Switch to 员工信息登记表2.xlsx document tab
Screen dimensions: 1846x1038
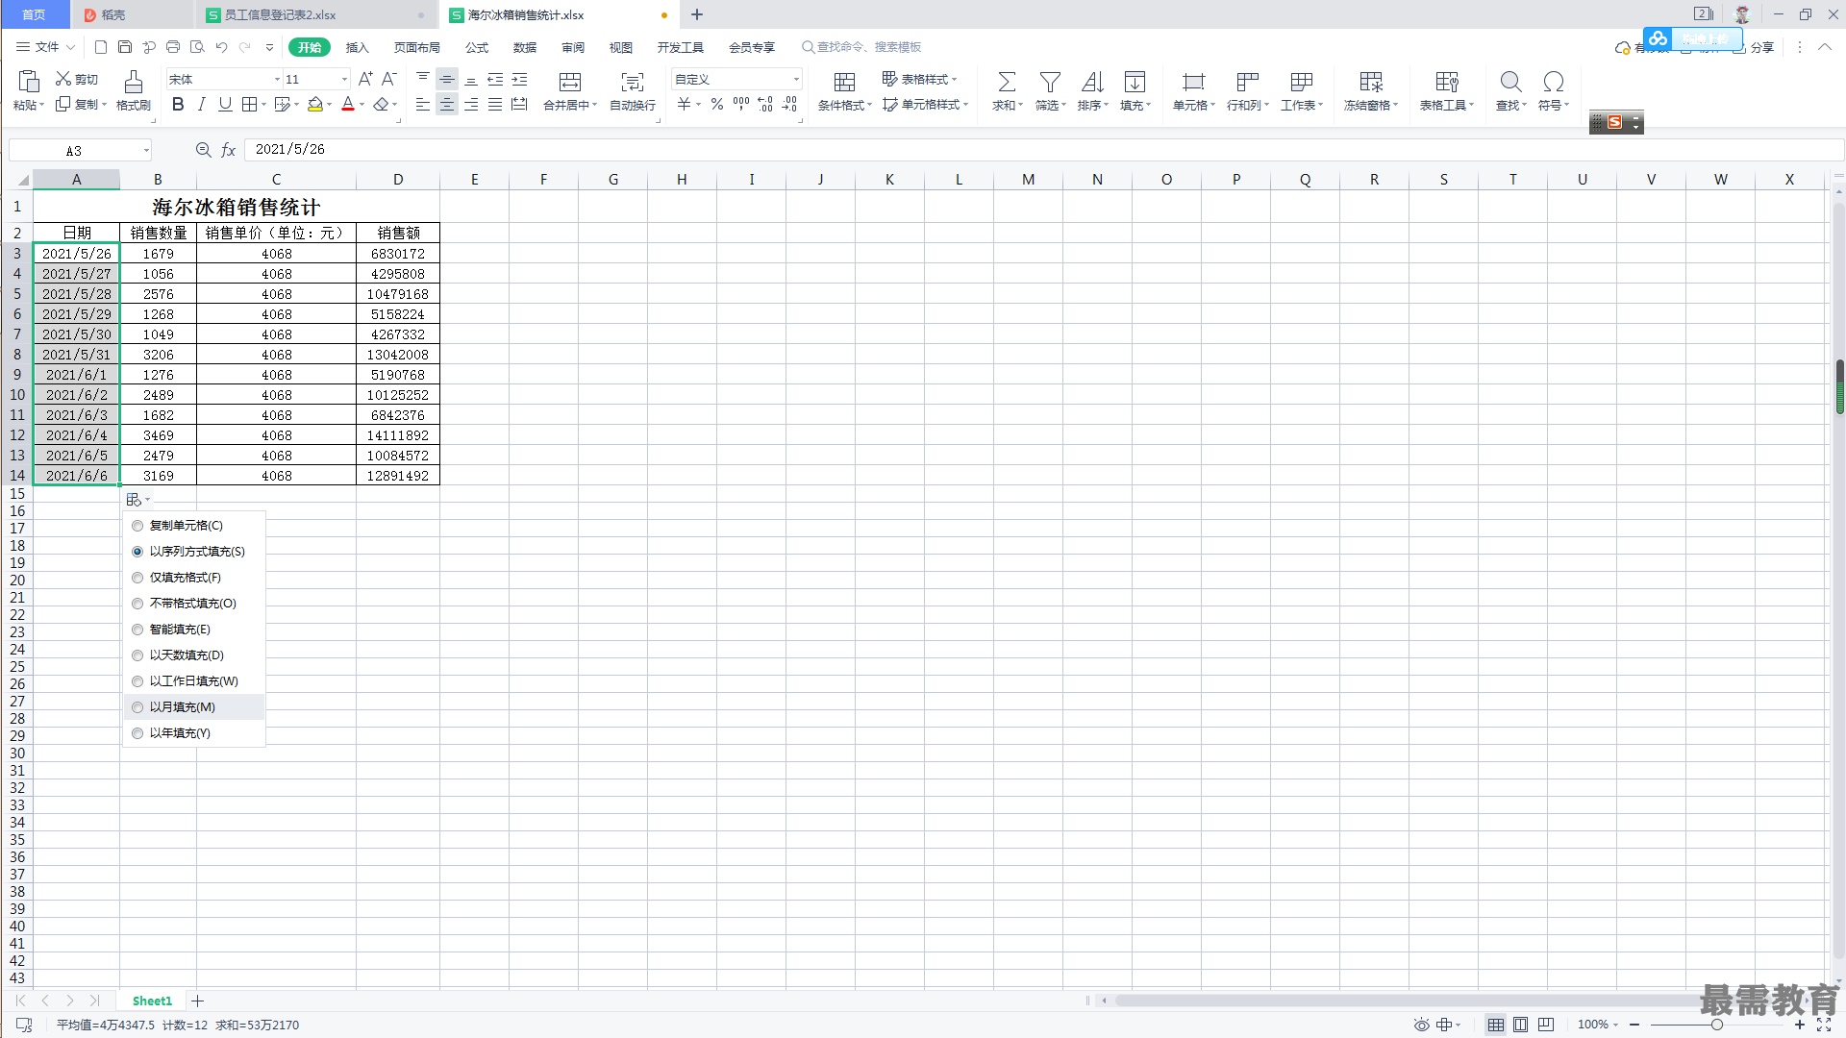pos(315,14)
